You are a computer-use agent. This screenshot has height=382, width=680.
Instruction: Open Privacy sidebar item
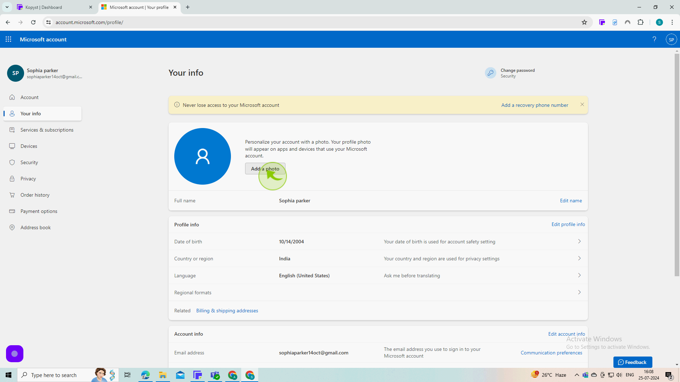pyautogui.click(x=42, y=179)
